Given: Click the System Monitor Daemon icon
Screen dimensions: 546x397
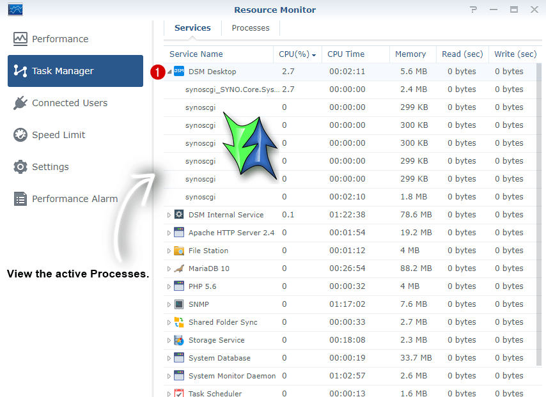Looking at the screenshot, I should [x=179, y=376].
